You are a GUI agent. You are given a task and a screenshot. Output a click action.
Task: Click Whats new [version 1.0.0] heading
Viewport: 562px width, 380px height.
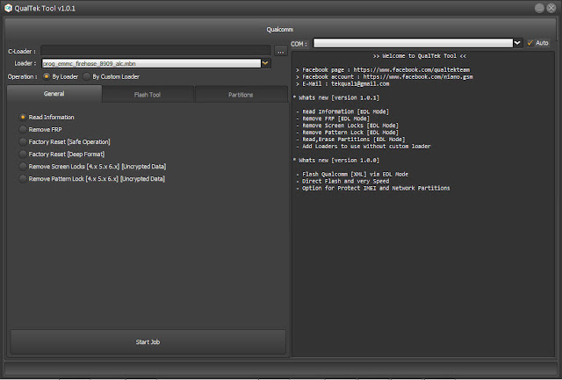tap(336, 161)
